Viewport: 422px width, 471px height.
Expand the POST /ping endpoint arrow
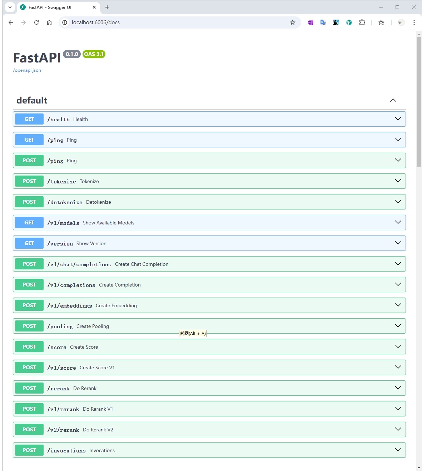[x=398, y=160]
